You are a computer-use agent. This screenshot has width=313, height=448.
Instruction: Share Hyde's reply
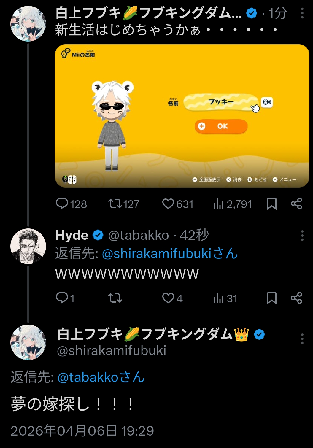(x=296, y=298)
